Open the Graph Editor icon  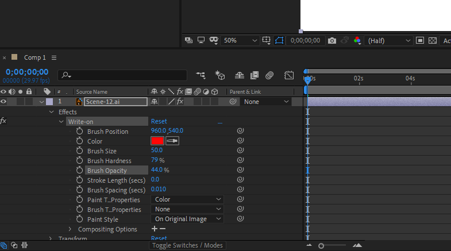(x=289, y=75)
